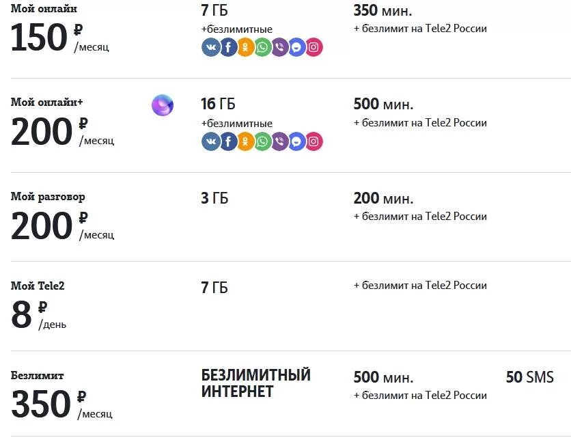Click the Instagram icon in the Мой онлайн+ tariff
Viewport: 571px width, 440px height.
[x=314, y=141]
